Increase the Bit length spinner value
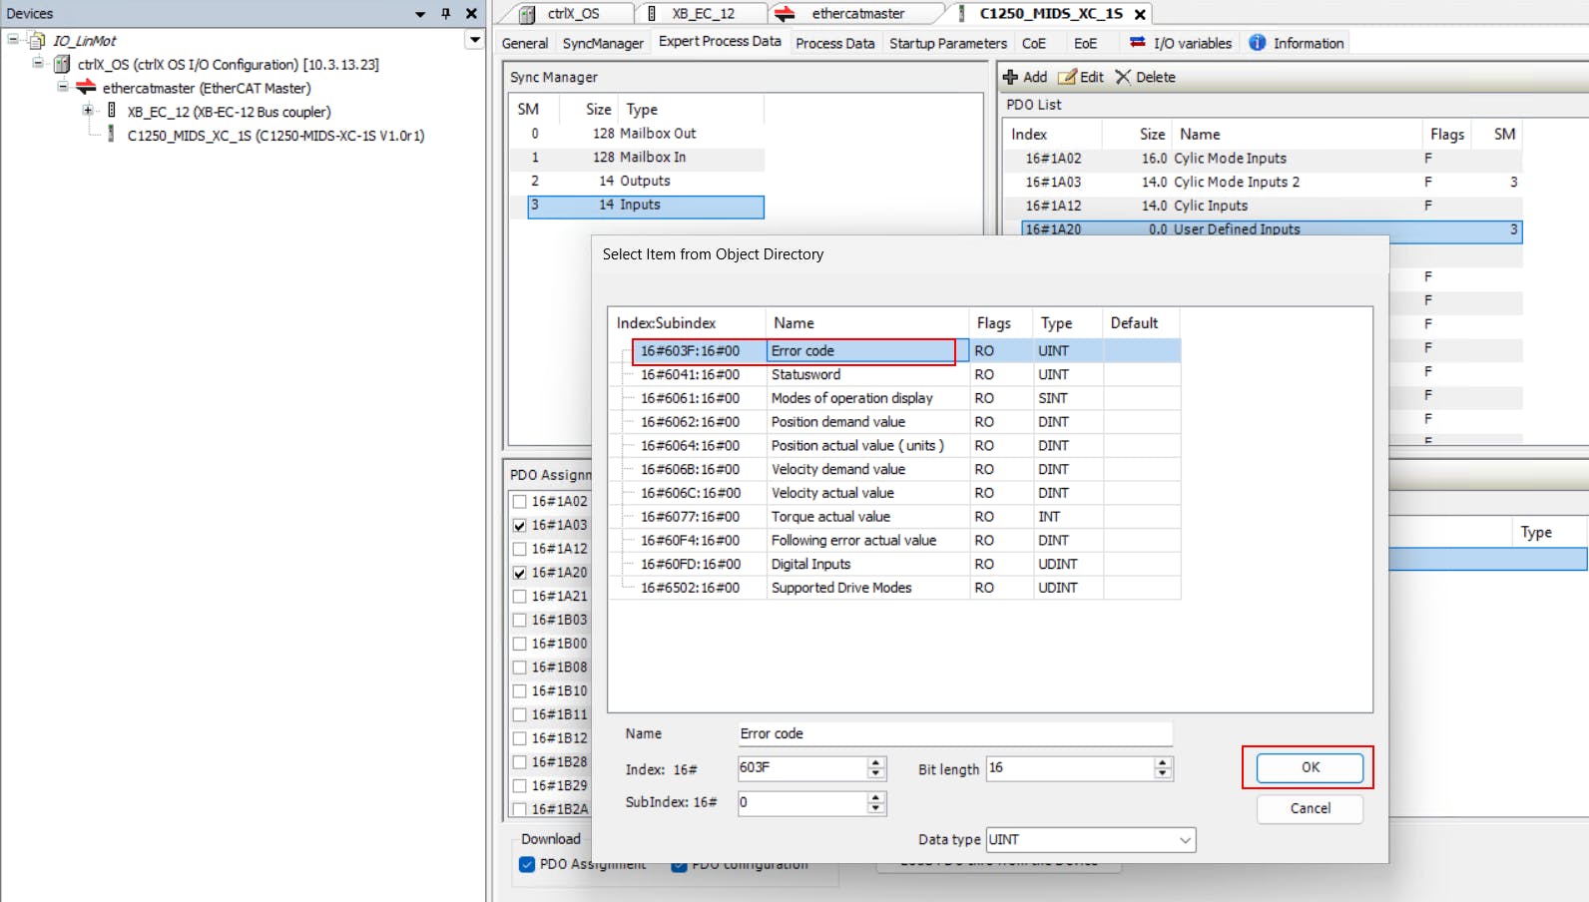Viewport: 1589px width, 902px height. [x=1162, y=762]
